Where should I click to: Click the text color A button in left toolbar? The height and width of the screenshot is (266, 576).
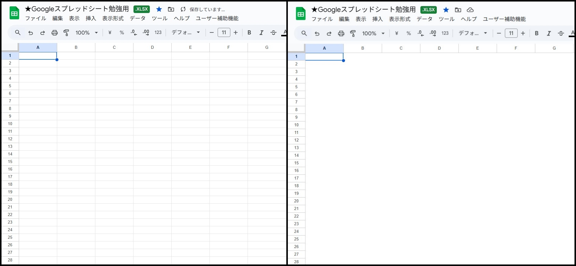[284, 33]
